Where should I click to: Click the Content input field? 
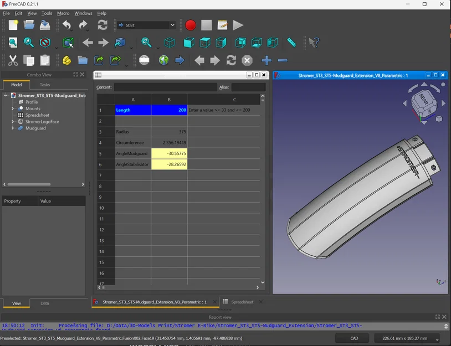pos(166,87)
